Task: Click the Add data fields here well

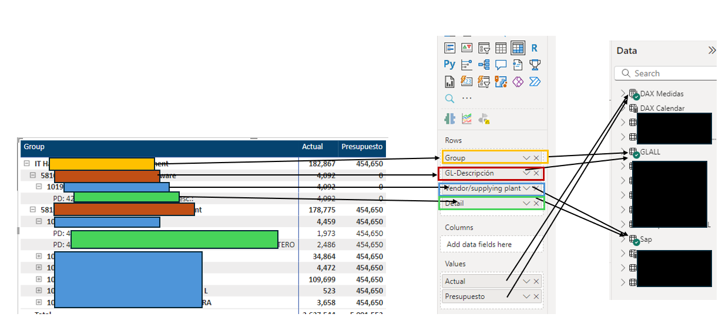Action: click(x=492, y=244)
